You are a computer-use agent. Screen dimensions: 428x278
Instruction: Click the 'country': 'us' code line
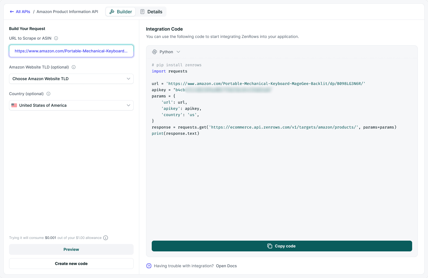(x=180, y=115)
